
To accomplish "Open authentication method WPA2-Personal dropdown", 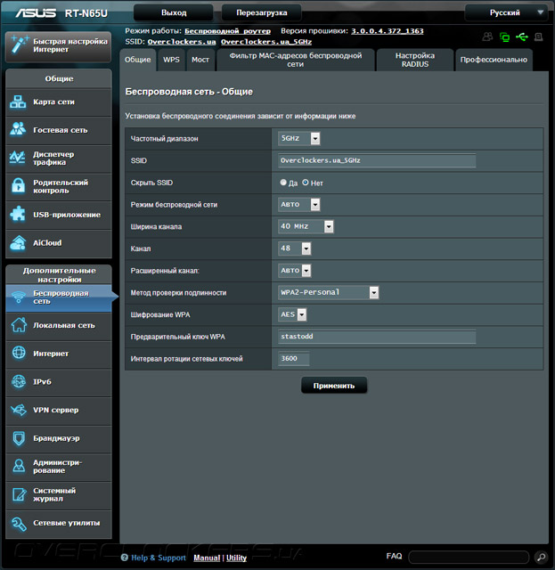I will point(328,292).
